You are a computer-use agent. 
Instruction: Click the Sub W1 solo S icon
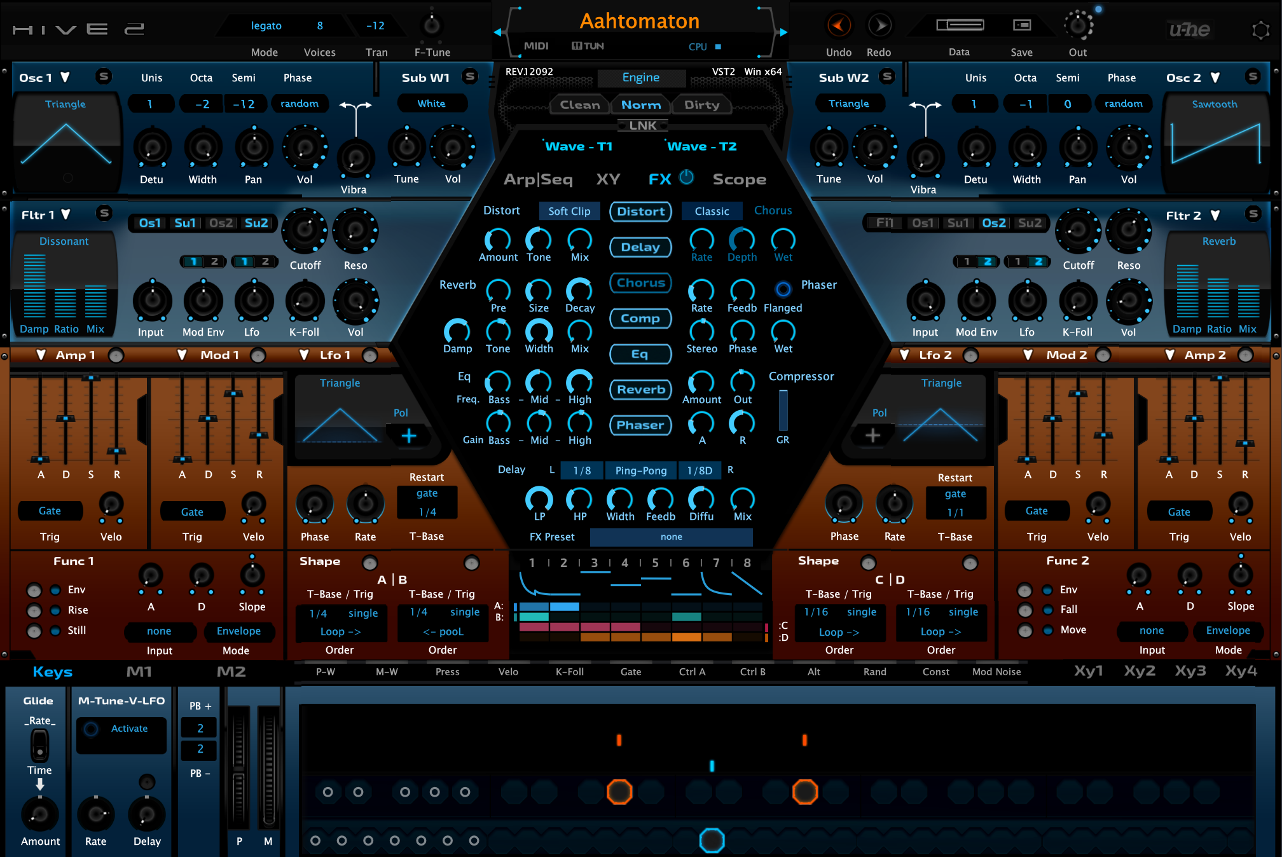[x=470, y=77]
